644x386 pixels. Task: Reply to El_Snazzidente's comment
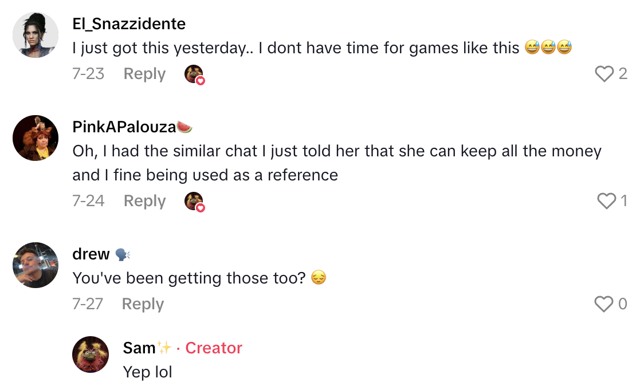[x=144, y=74]
